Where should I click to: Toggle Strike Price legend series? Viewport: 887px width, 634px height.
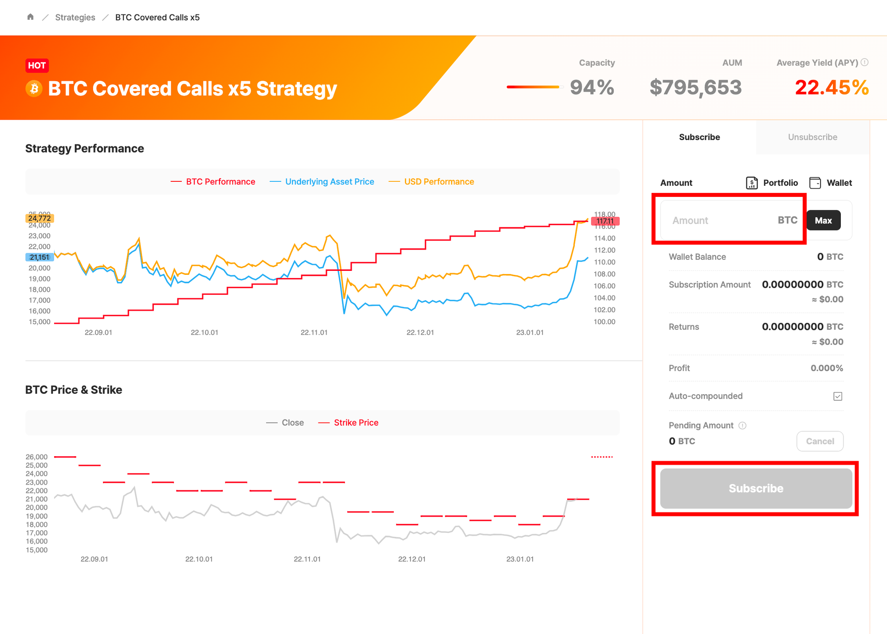click(349, 423)
